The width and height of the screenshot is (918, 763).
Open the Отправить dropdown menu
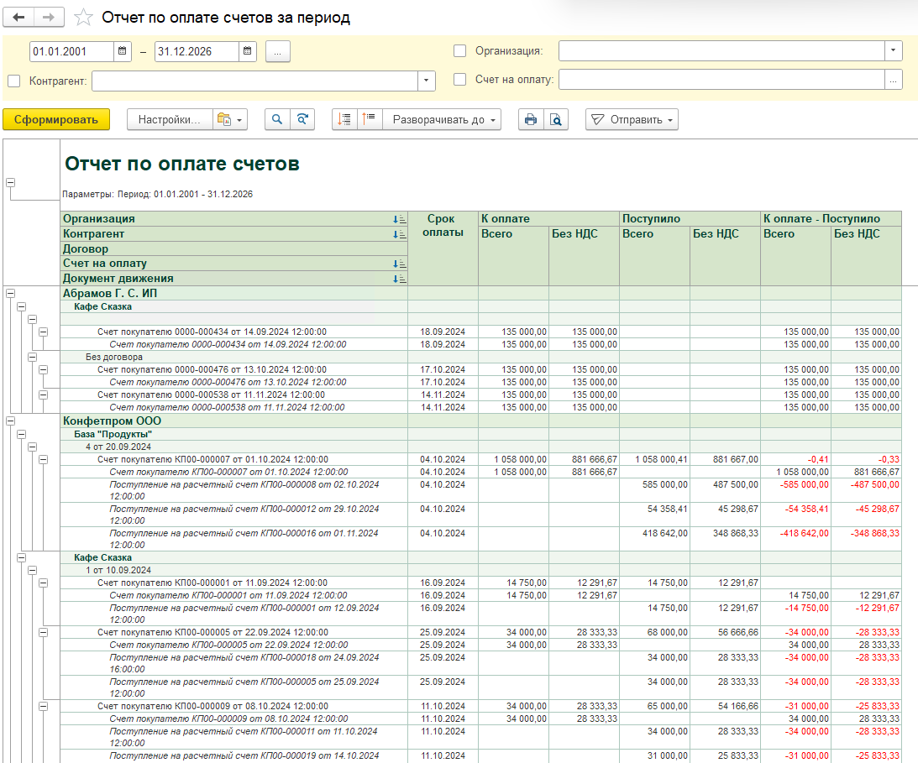pyautogui.click(x=632, y=119)
